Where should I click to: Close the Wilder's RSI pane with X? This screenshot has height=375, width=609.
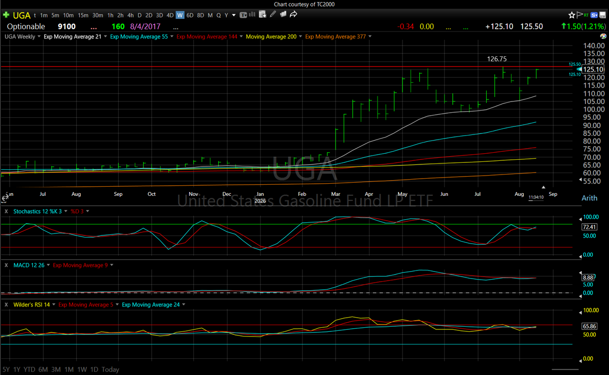[7, 304]
